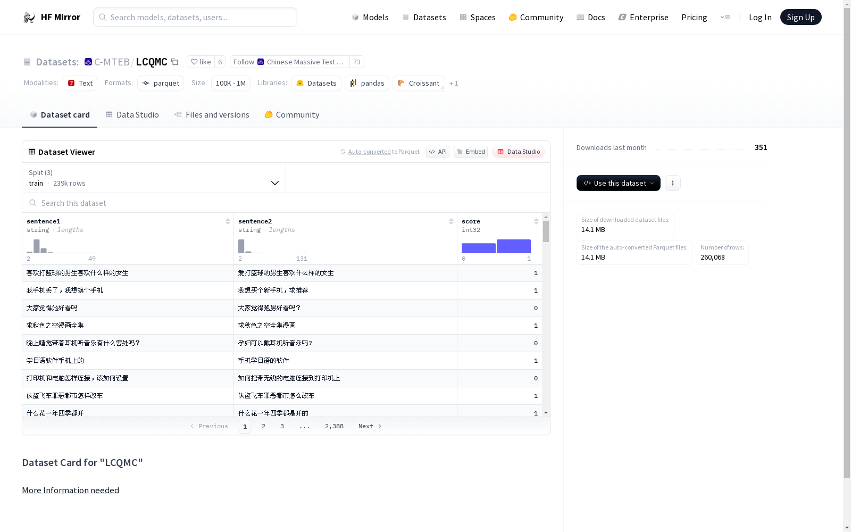Click the Datasets library tag

tap(316, 83)
